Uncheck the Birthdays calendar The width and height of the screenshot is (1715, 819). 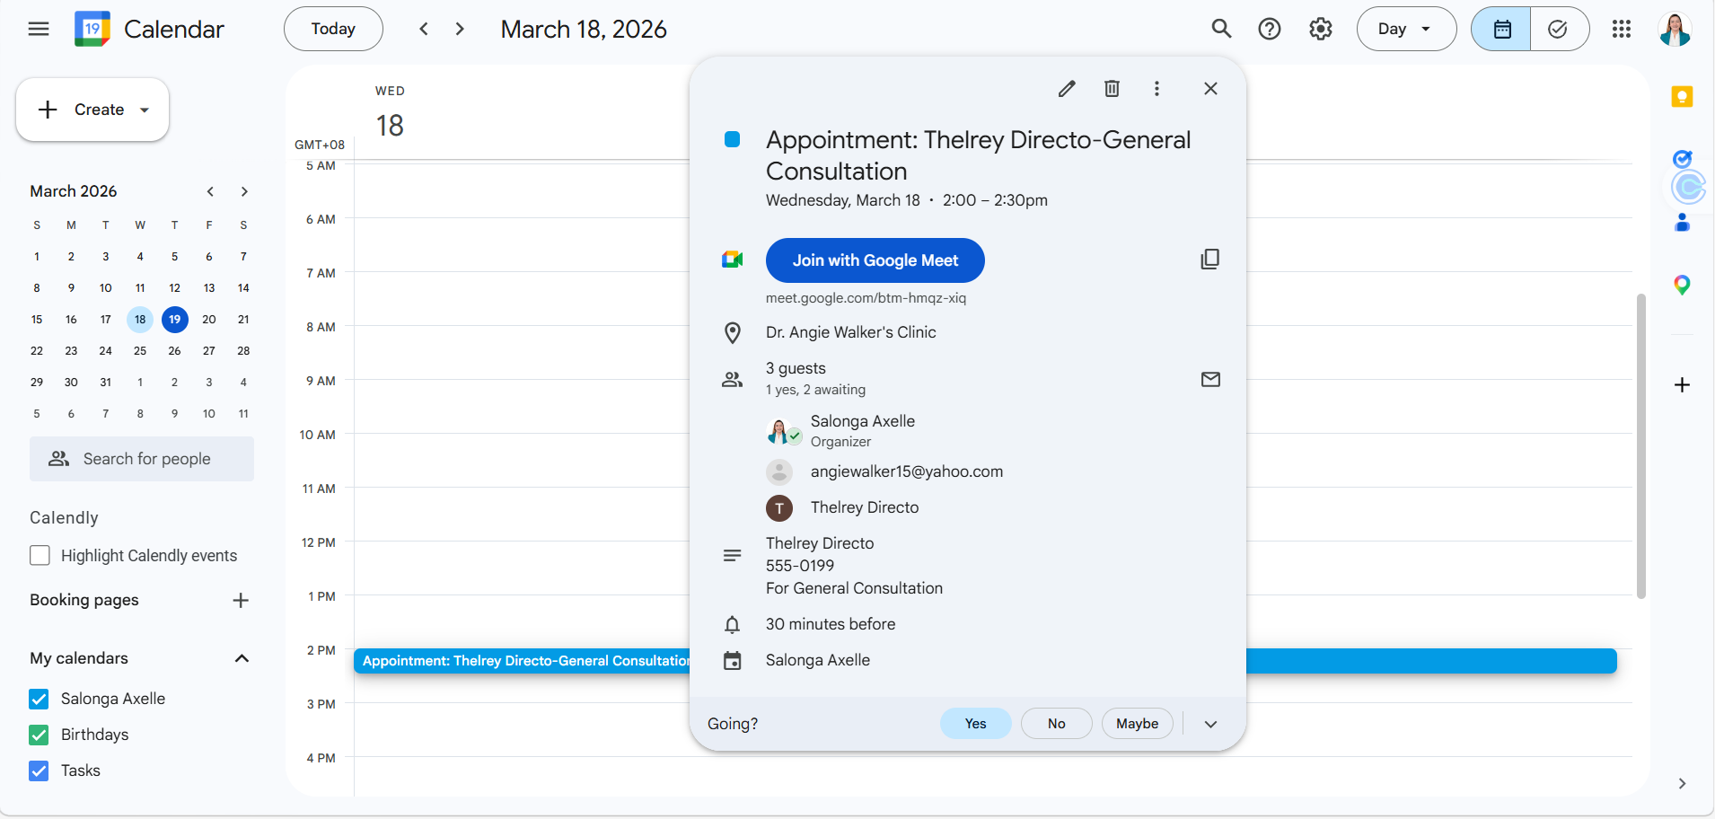(x=40, y=735)
